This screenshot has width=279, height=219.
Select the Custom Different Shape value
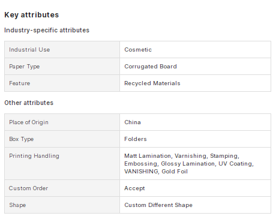click(158, 205)
